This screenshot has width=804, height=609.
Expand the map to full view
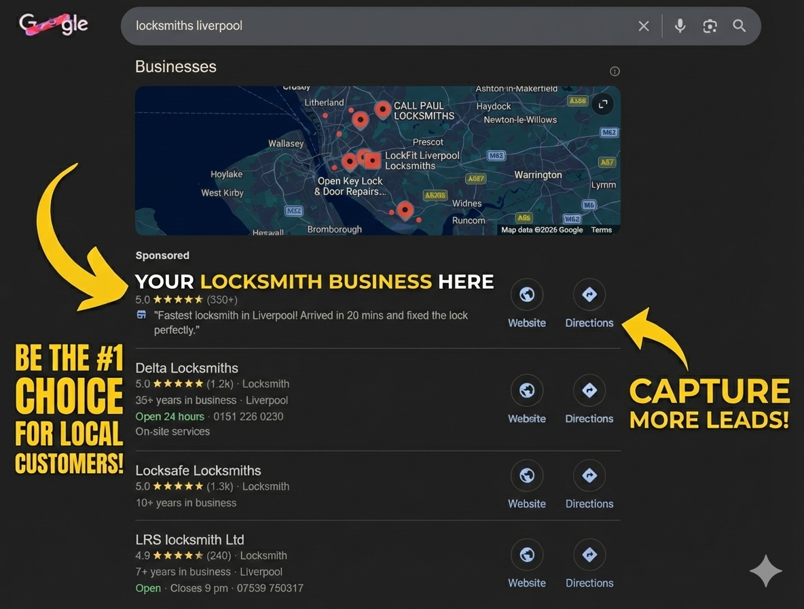602,104
